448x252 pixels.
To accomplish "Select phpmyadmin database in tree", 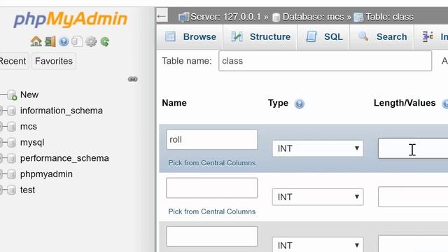I will [46, 174].
